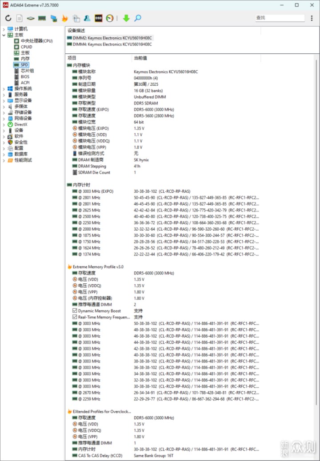Expand the 多媒体 tree node
This screenshot has height=461, width=320.
point(4,107)
